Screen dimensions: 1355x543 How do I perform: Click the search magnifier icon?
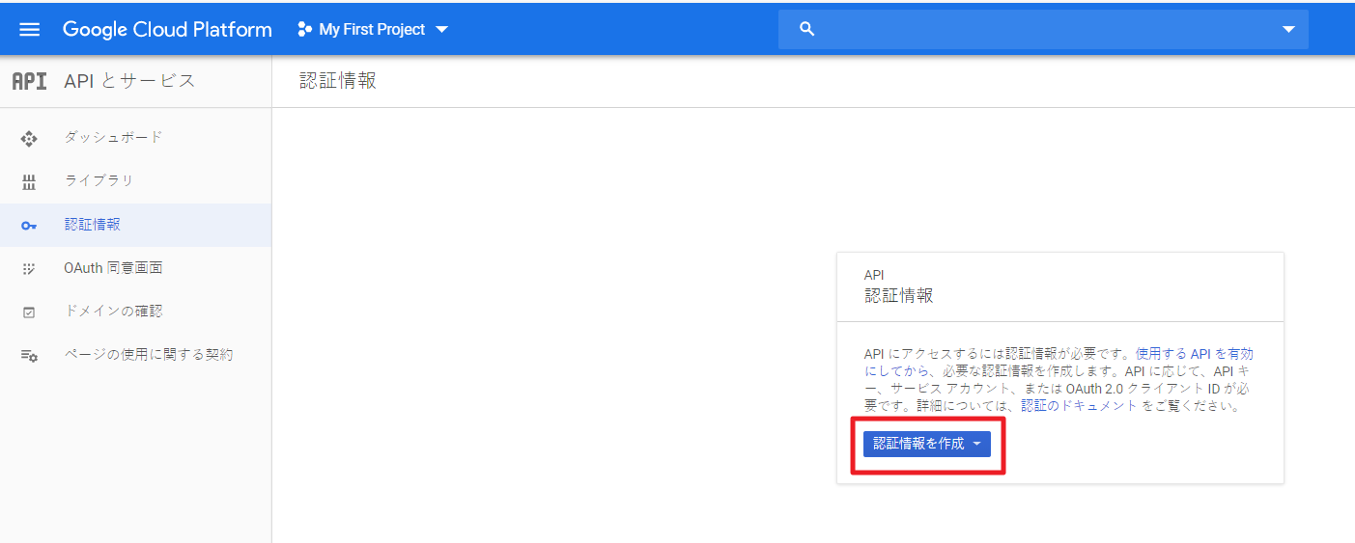click(x=807, y=29)
